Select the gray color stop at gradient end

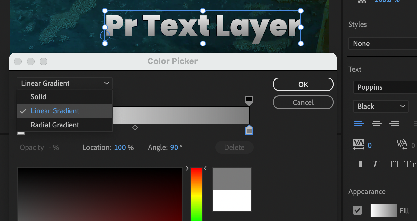pyautogui.click(x=249, y=129)
